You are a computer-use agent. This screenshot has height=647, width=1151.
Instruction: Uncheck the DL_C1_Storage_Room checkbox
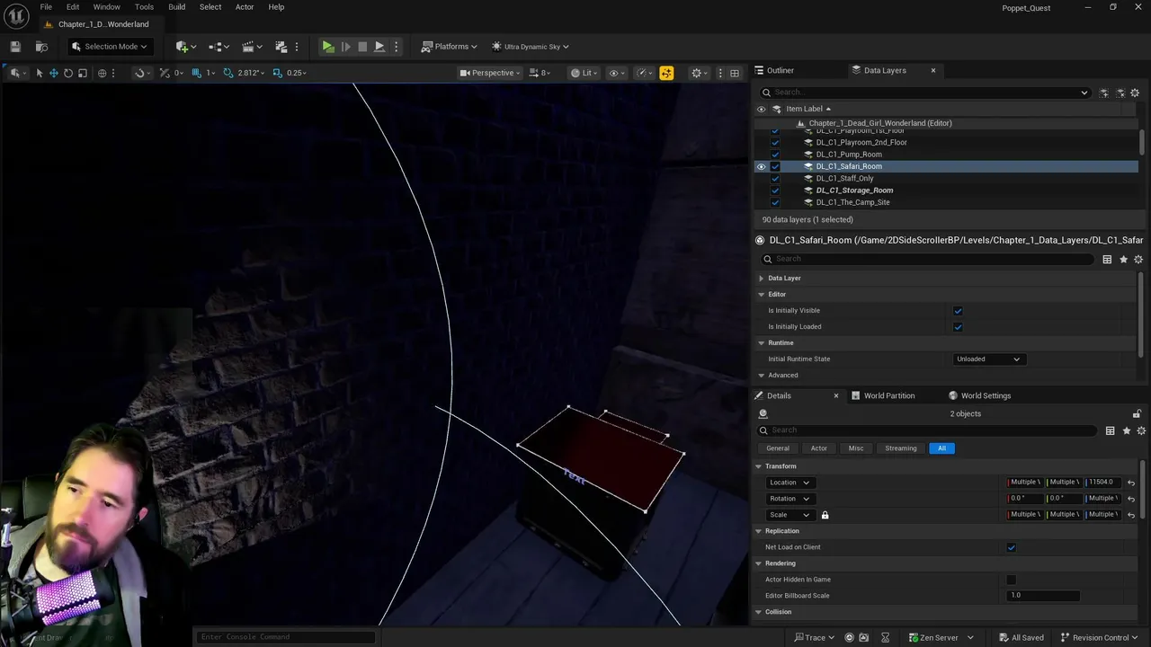(x=775, y=191)
